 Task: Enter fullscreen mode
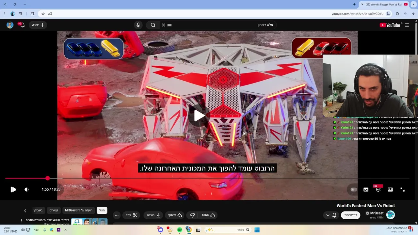(402, 189)
